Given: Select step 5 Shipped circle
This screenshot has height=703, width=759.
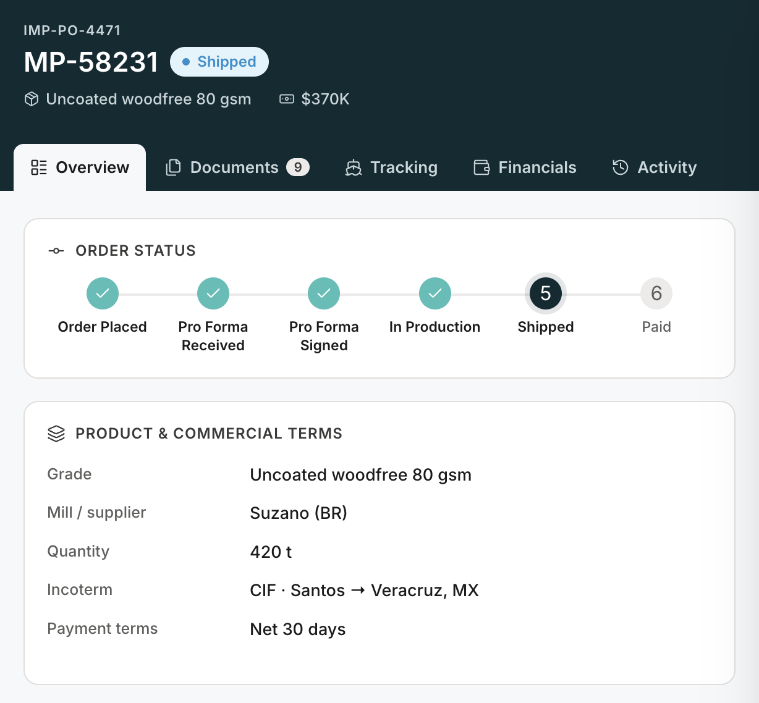Looking at the screenshot, I should coord(546,293).
